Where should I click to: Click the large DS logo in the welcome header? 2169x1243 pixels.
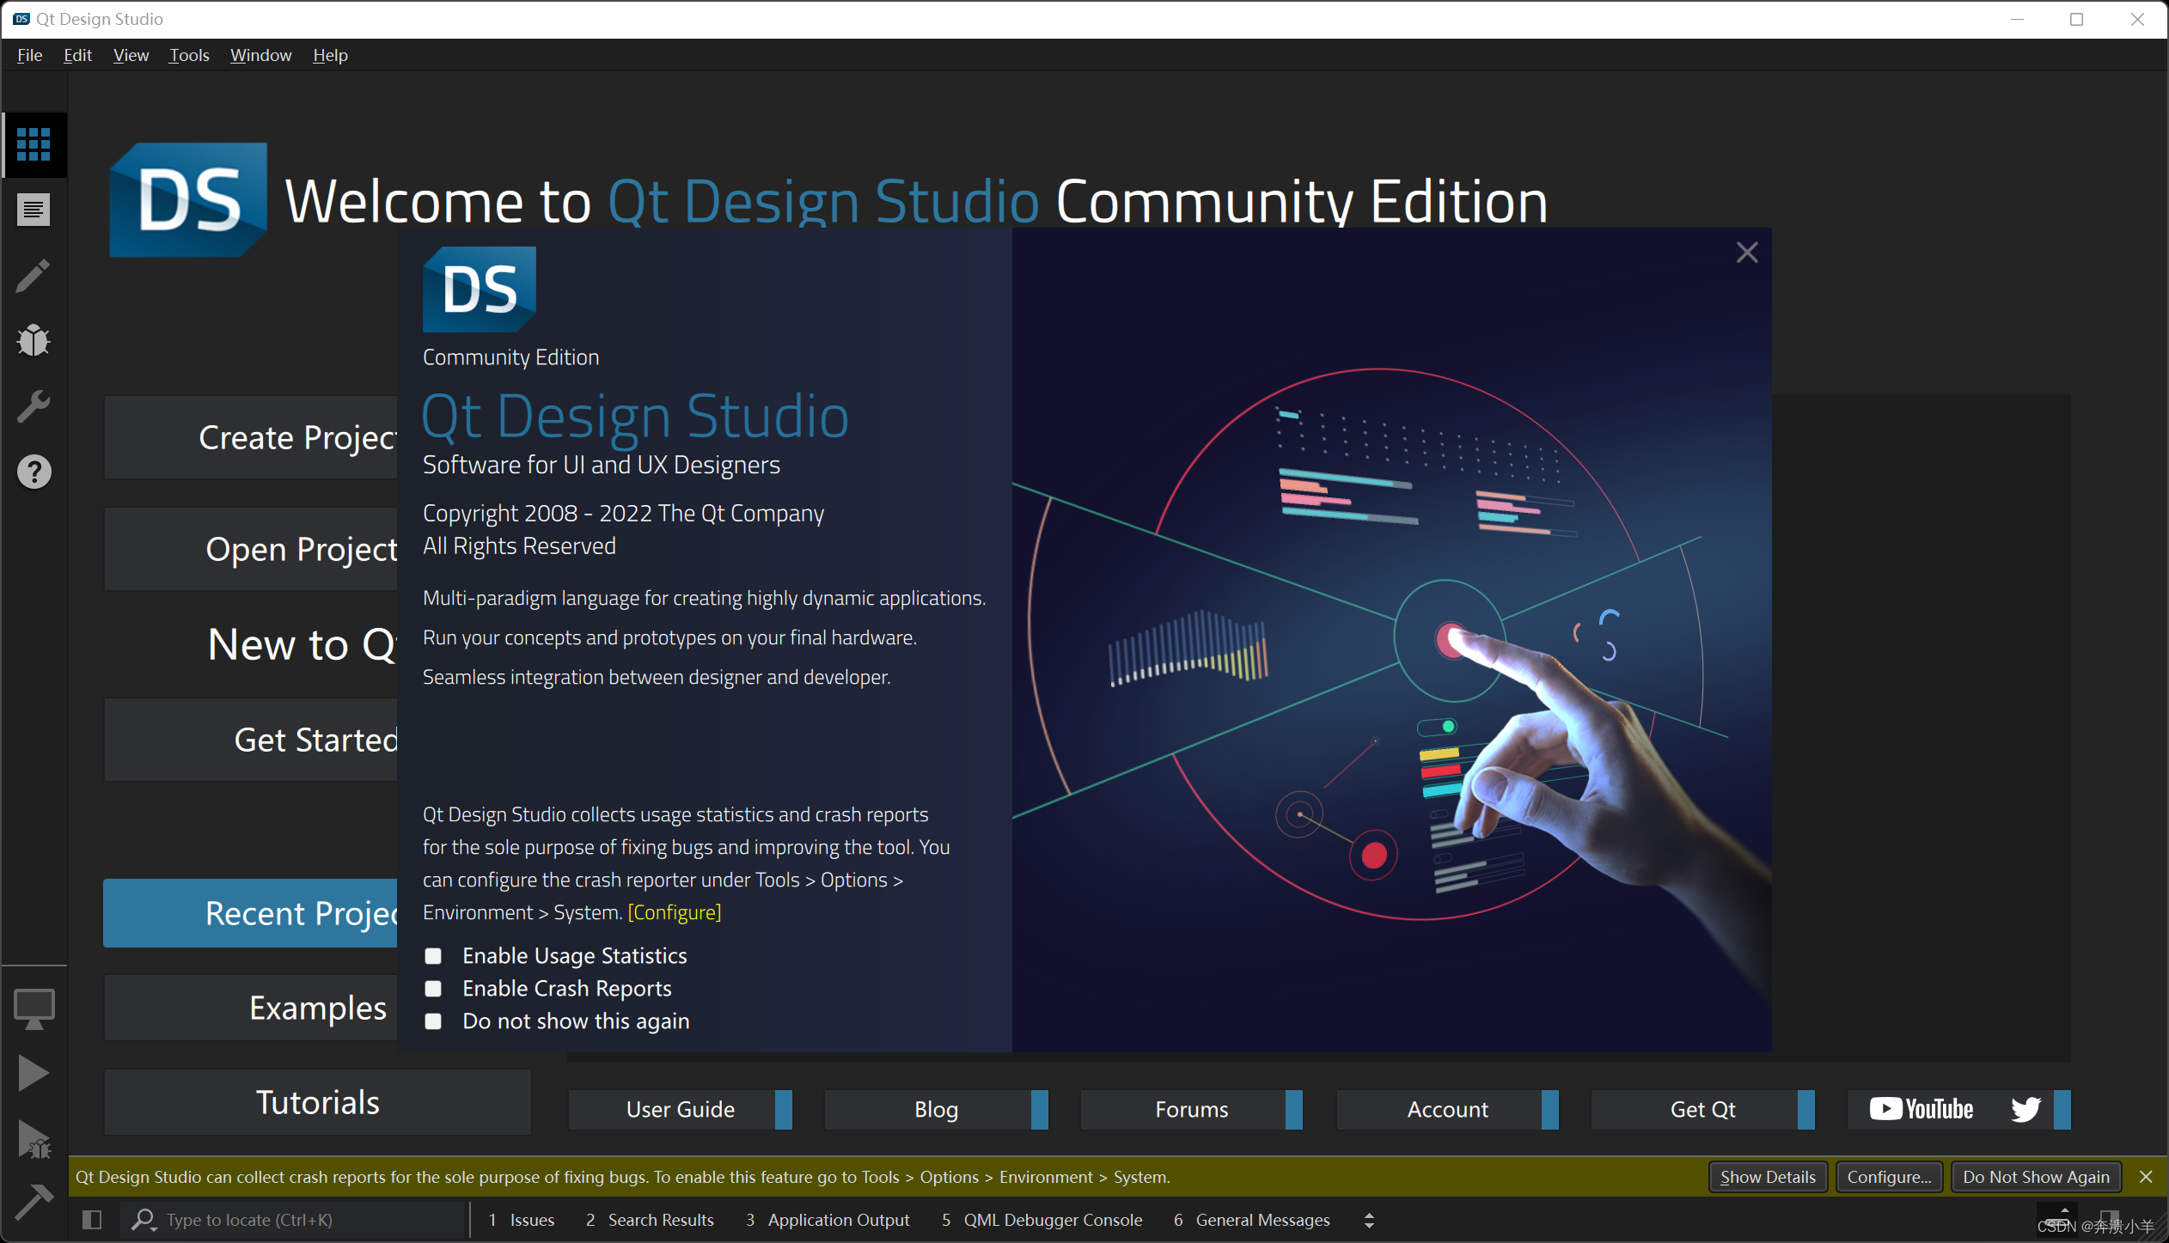pyautogui.click(x=188, y=200)
